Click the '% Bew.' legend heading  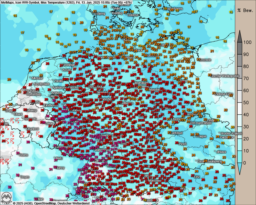[245, 11]
